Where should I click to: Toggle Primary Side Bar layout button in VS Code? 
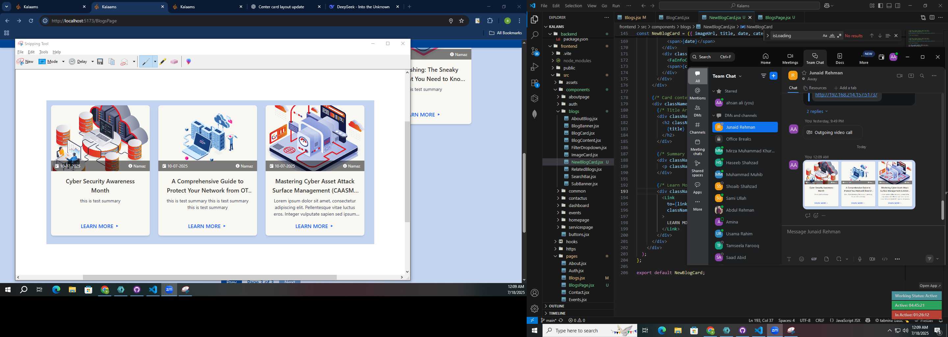880,6
